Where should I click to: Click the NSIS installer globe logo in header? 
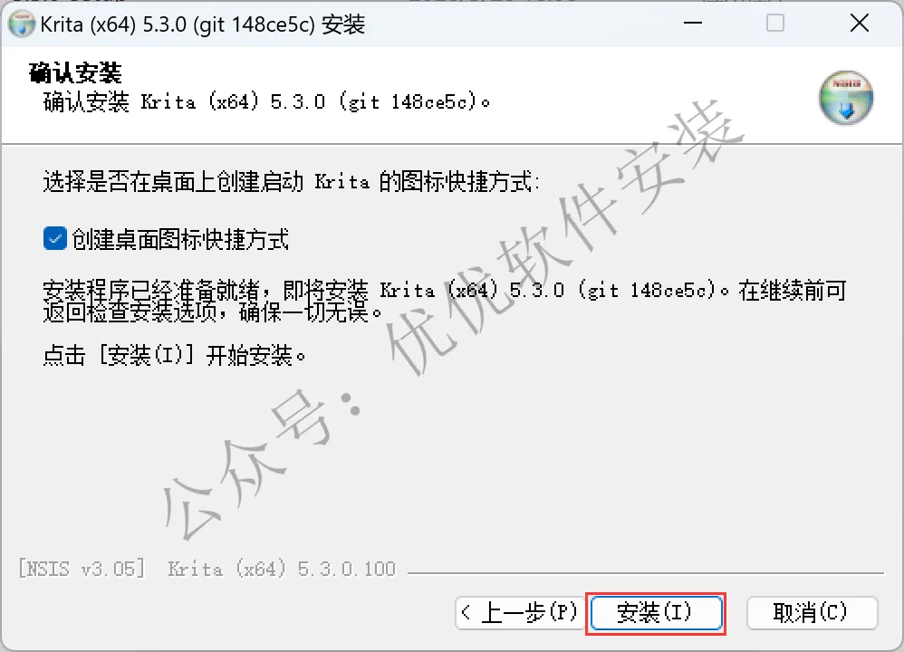click(x=846, y=98)
